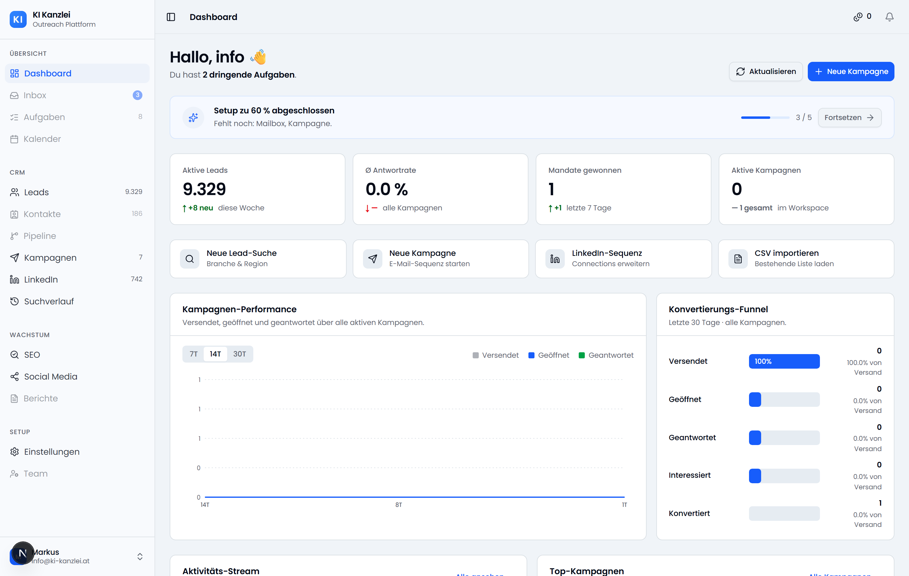Click the Aktive Kampagnen stat card
909x576 pixels.
806,189
